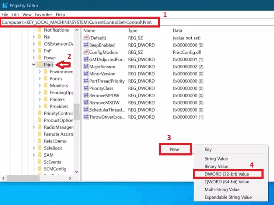Click the horizontal scroll left arrow
Viewport: 274px width, 205px height.
(3, 178)
